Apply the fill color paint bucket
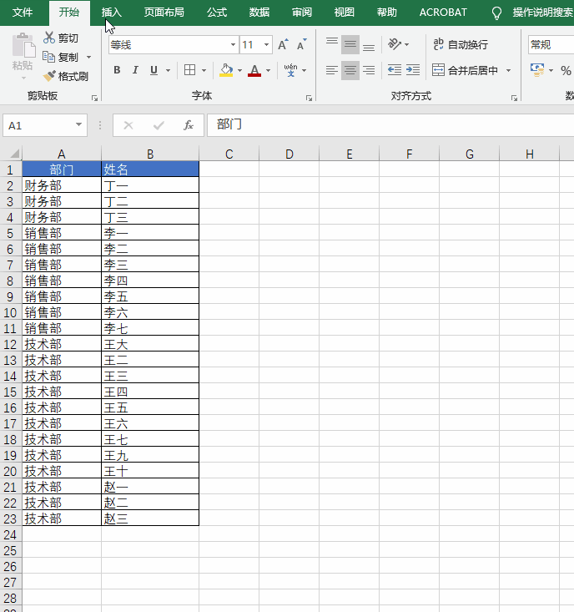Screen dimensions: 574x612 coord(226,70)
